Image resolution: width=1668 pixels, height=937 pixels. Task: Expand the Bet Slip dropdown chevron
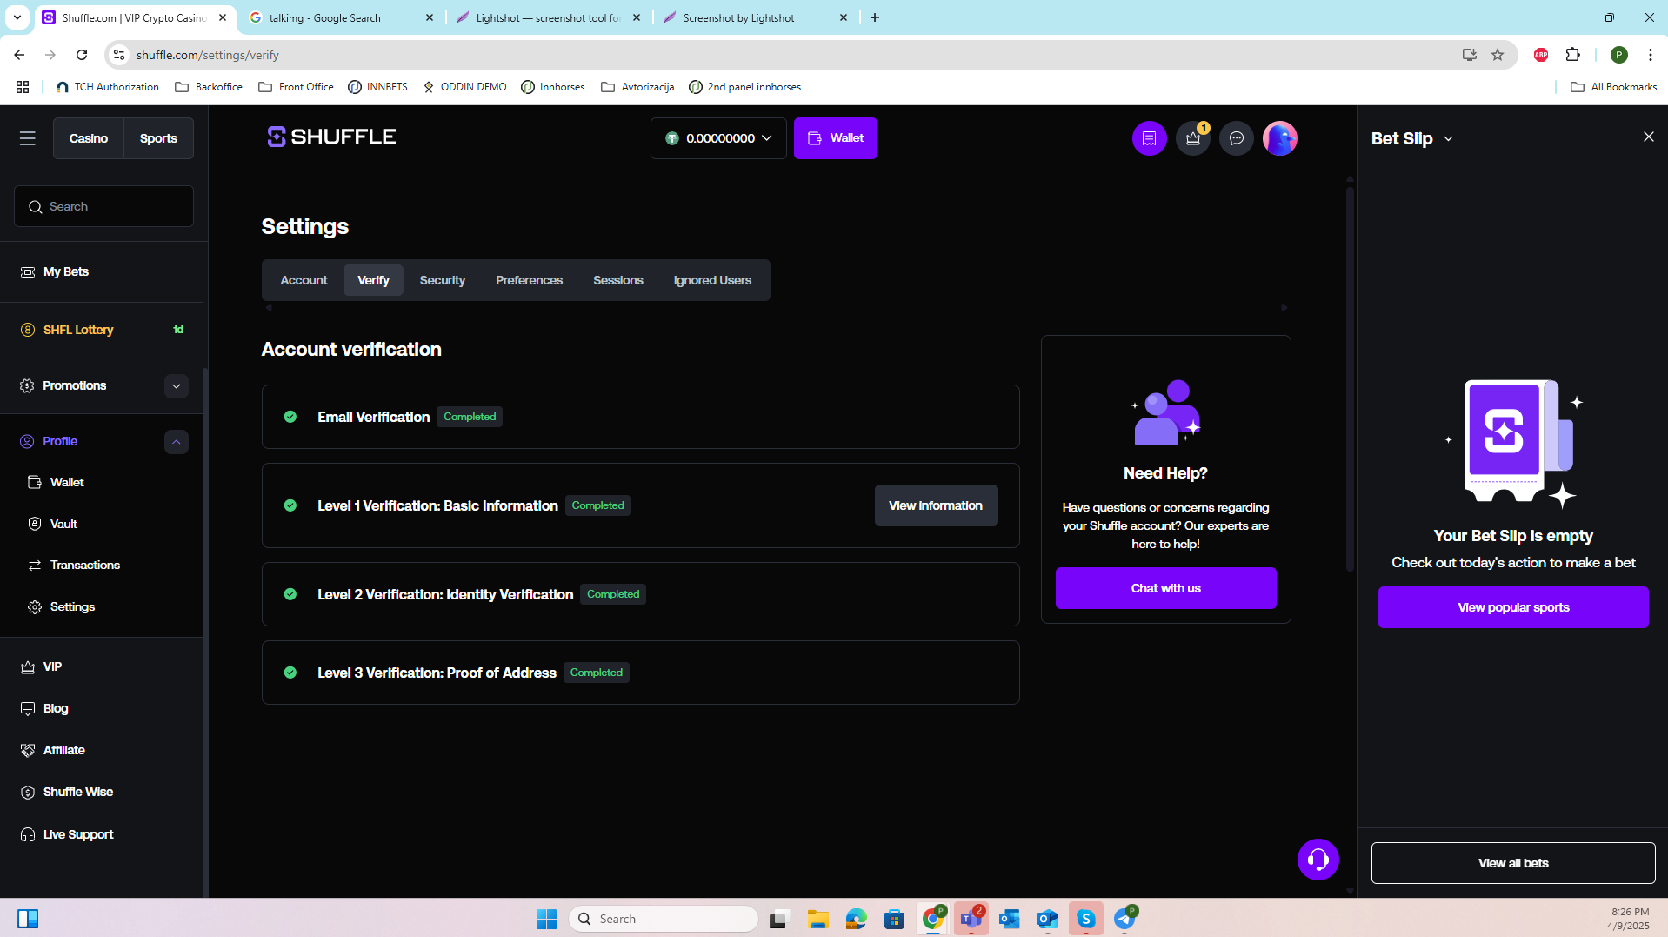tap(1448, 139)
